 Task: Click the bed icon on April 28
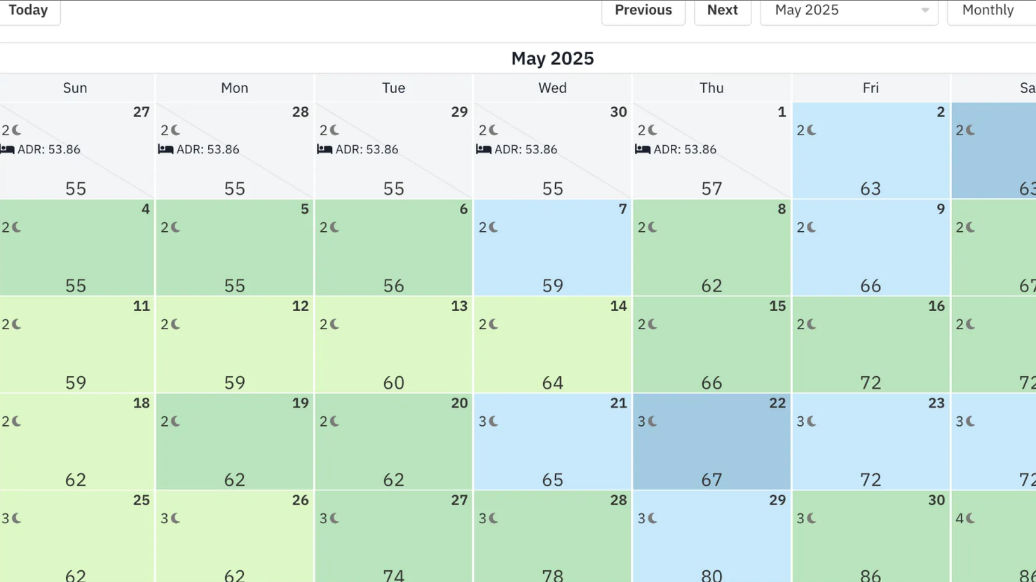click(166, 149)
